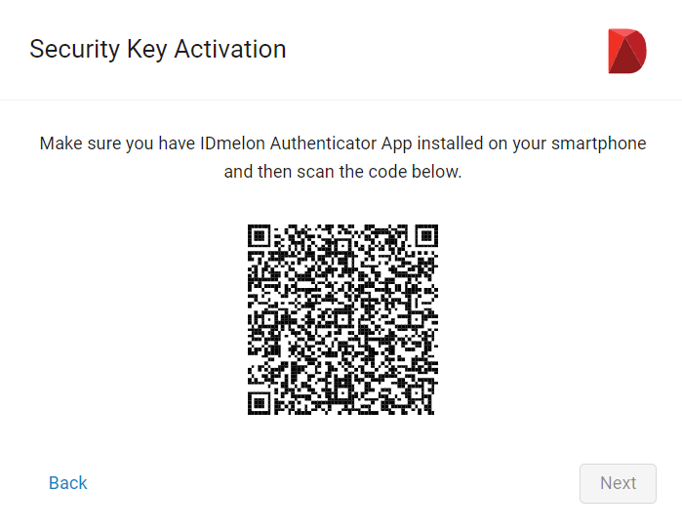Click the top edge of the QR code
Viewport: 682px width, 531px height.
pos(342,225)
